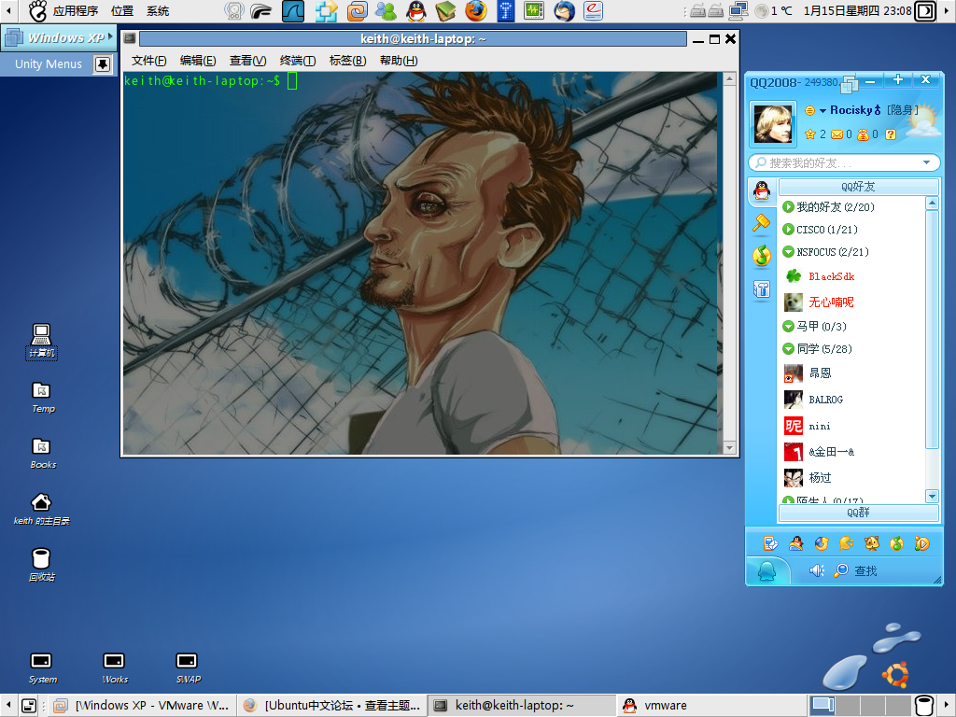Open the QQ penguin launcher in the top panel
The image size is (956, 717).
[415, 11]
